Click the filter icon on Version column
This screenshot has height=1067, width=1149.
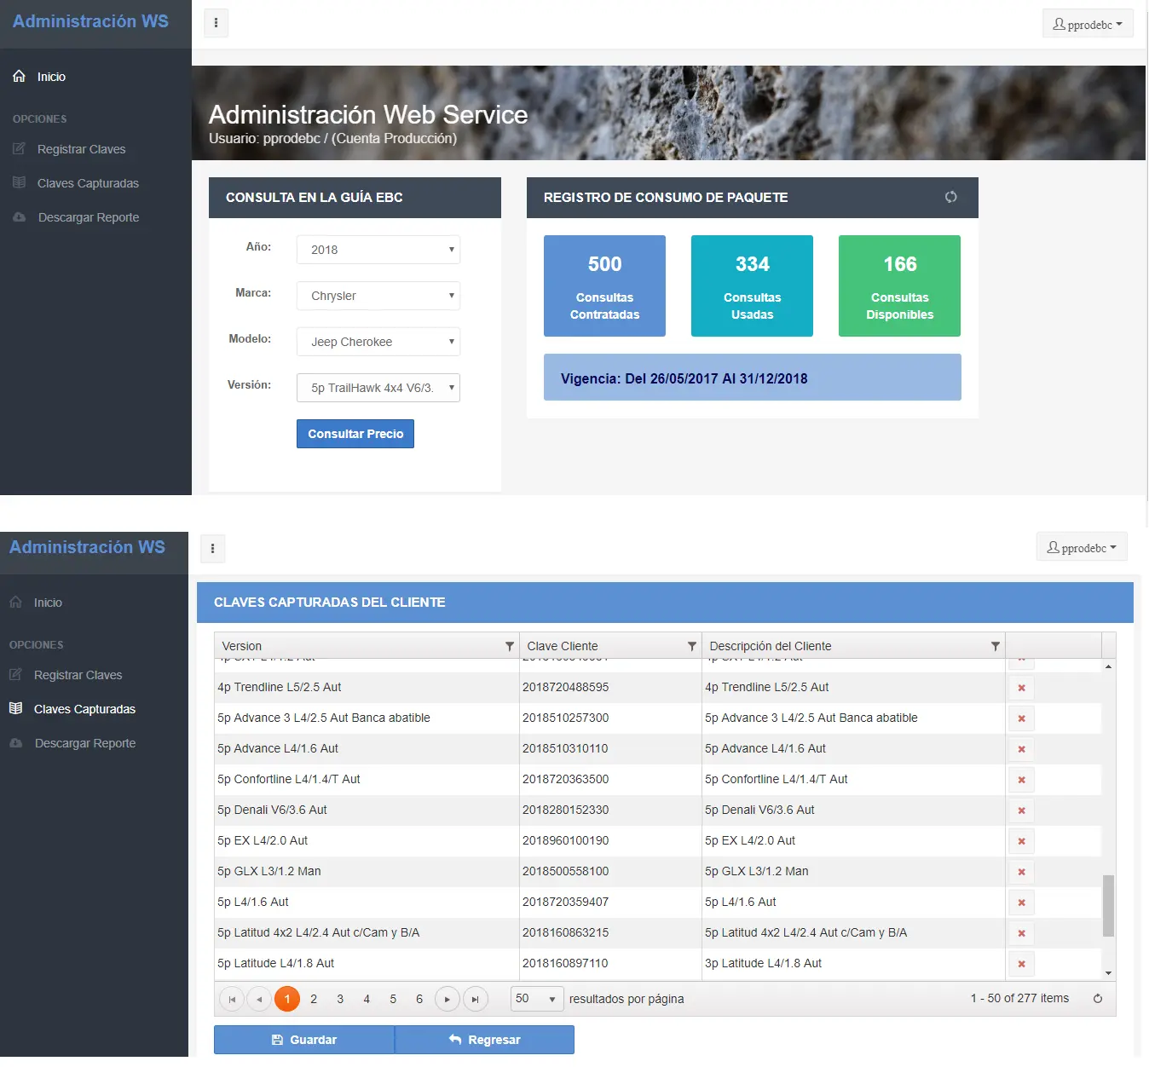click(x=509, y=646)
